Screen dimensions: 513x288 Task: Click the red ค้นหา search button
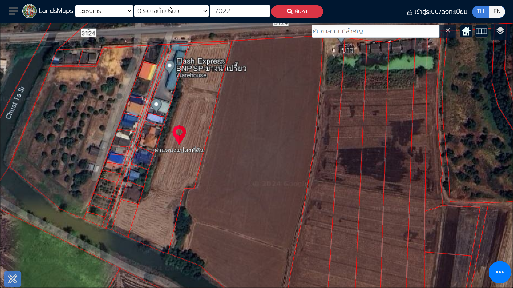[x=297, y=11]
